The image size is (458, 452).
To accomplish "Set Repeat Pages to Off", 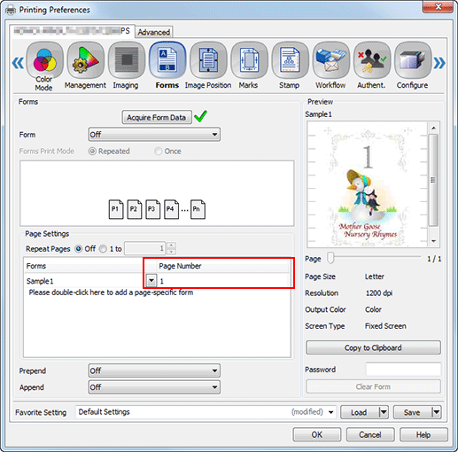I will pyautogui.click(x=79, y=249).
